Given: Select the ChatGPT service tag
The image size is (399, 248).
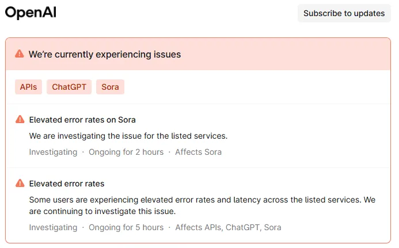Looking at the screenshot, I should pos(69,87).
